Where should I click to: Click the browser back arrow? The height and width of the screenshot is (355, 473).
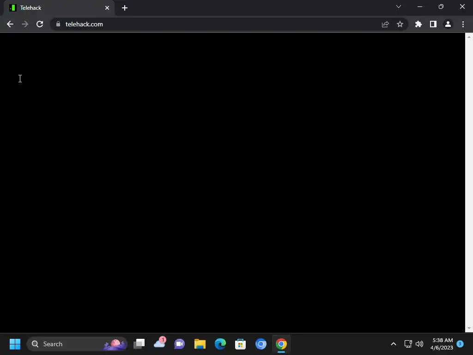10,24
